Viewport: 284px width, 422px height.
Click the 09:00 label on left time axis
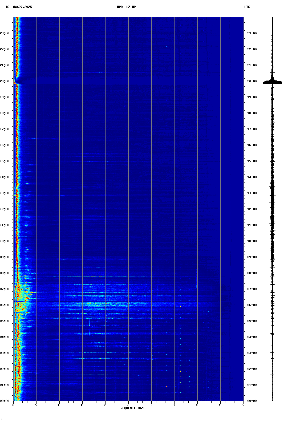tap(5, 257)
